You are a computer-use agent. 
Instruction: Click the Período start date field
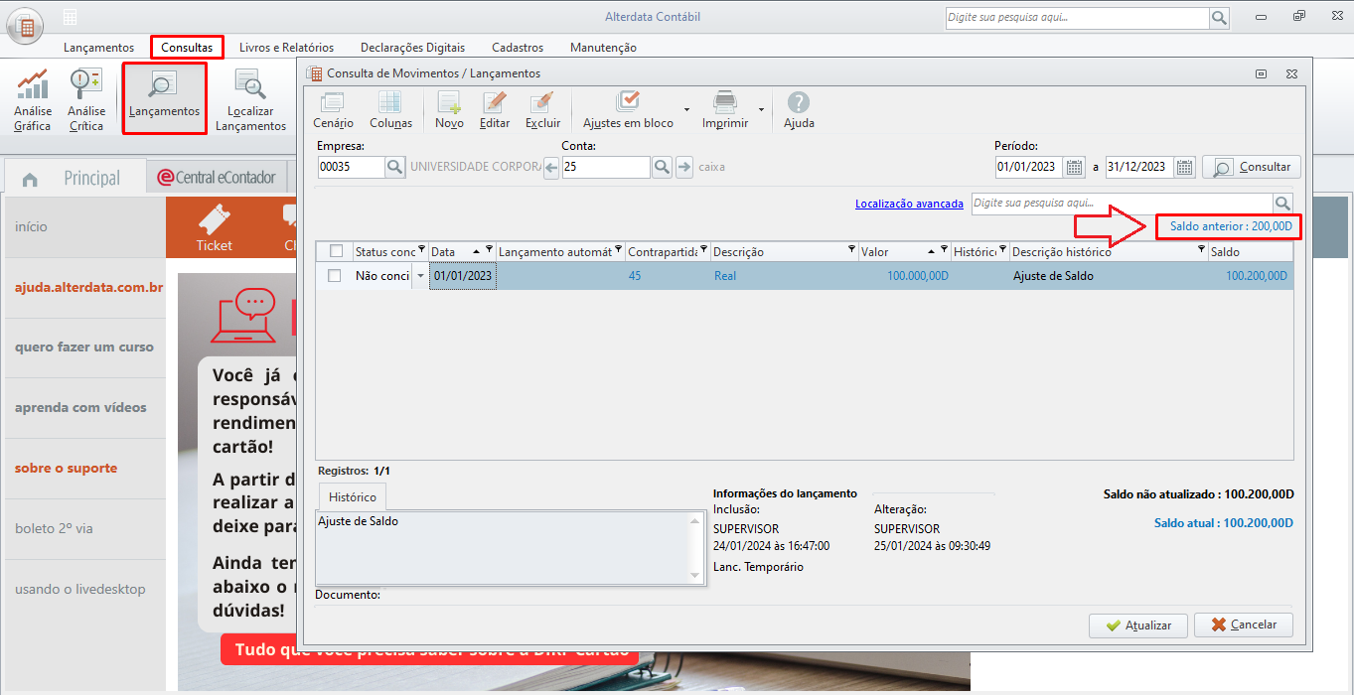(1029, 167)
